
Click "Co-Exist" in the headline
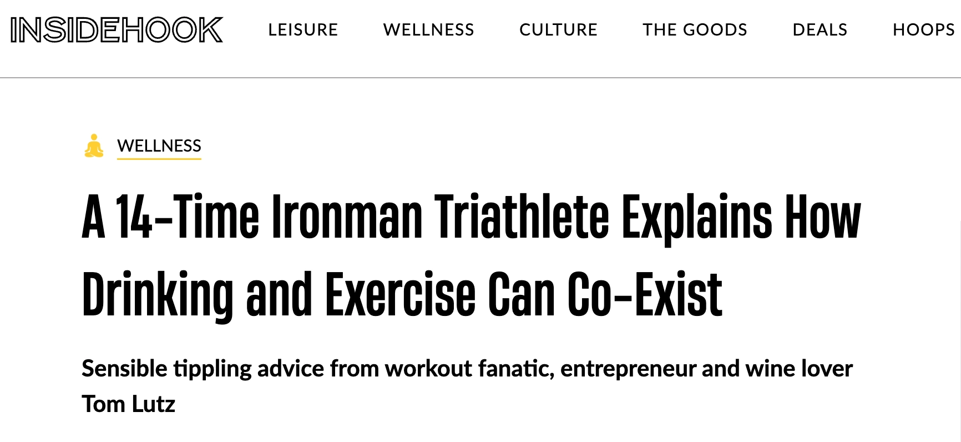[644, 295]
